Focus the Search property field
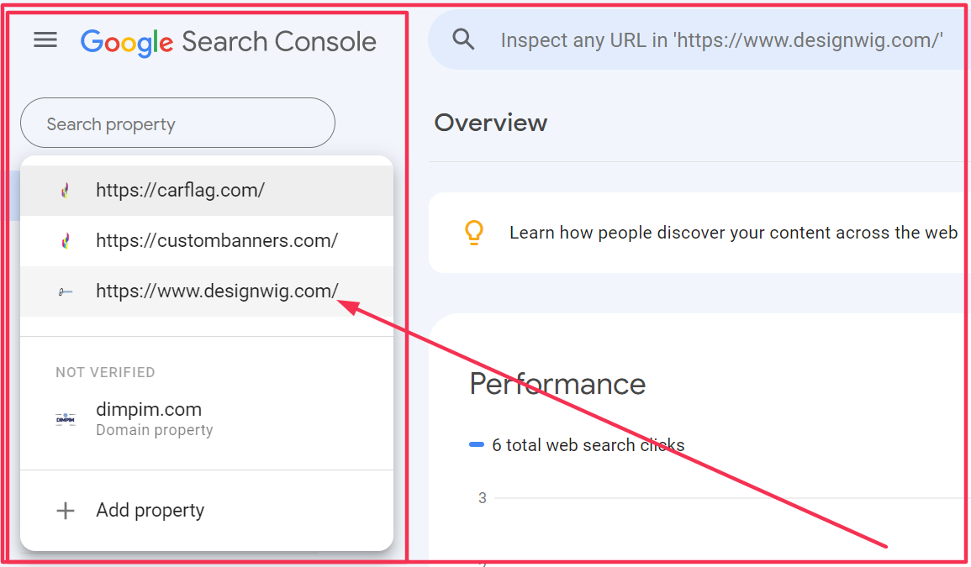The height and width of the screenshot is (567, 971). (177, 123)
